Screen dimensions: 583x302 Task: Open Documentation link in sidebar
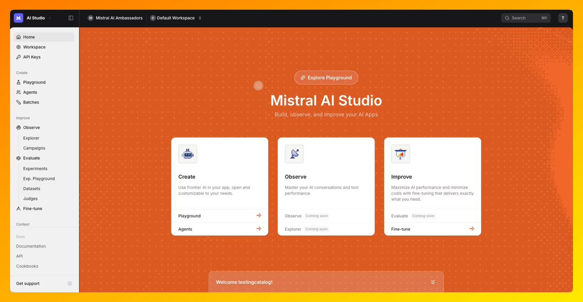(x=31, y=246)
